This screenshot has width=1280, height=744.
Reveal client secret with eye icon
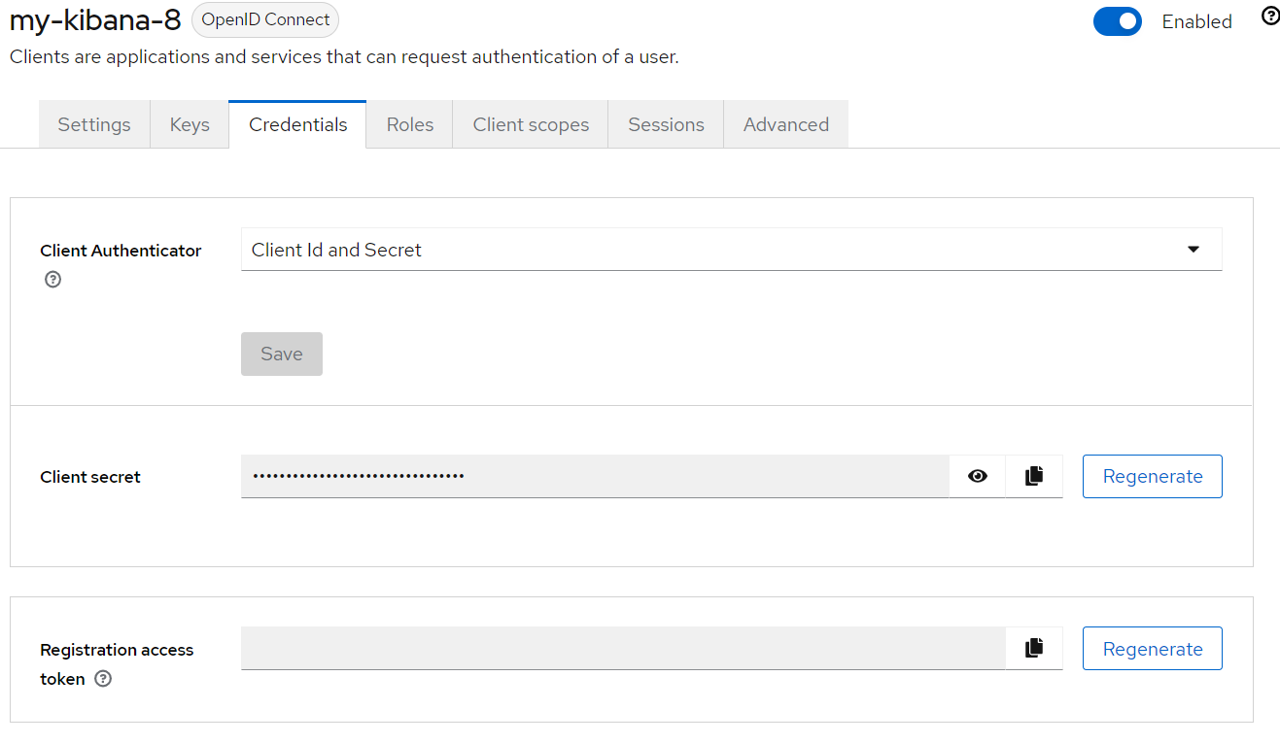pos(978,476)
